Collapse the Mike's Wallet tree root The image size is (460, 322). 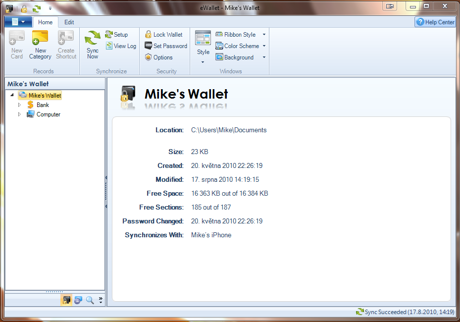(x=12, y=95)
